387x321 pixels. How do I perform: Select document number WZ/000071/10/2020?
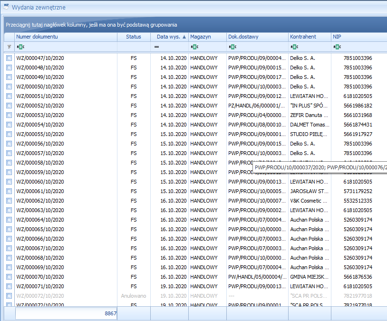40,286
